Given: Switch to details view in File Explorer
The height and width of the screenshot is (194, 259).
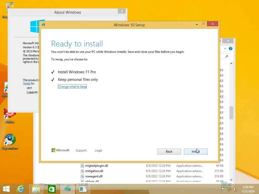Looking at the screenshot, I should [x=224, y=184].
